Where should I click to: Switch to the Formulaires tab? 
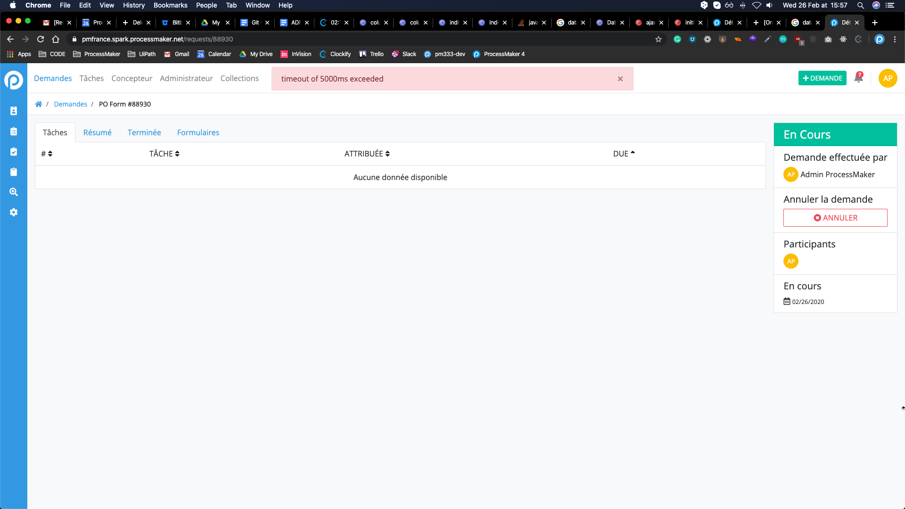coord(198,132)
